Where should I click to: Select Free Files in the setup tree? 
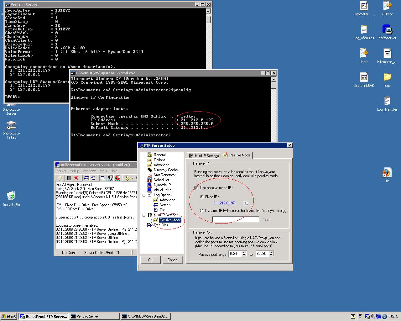point(161,225)
